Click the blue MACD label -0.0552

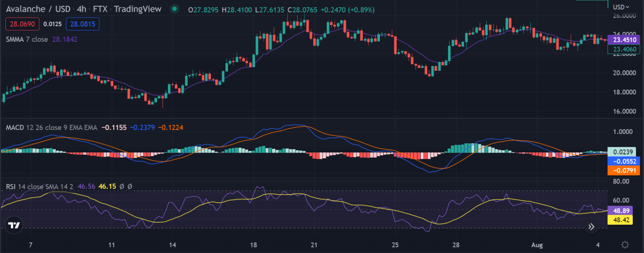(625, 160)
